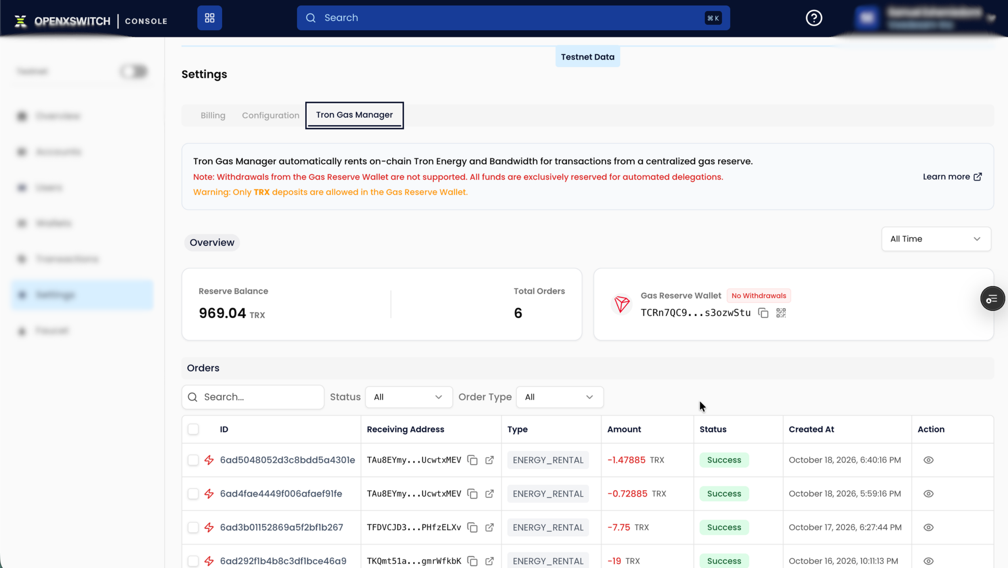Screen dimensions: 1008x568
Task: Open order ID 6ad5048052d3c8bdd5a4301e
Action: [x=287, y=460]
